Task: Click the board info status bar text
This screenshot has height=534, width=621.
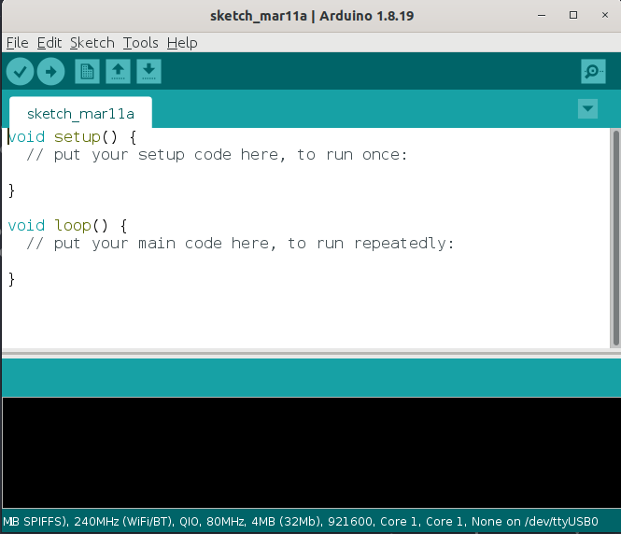Action: [300, 521]
